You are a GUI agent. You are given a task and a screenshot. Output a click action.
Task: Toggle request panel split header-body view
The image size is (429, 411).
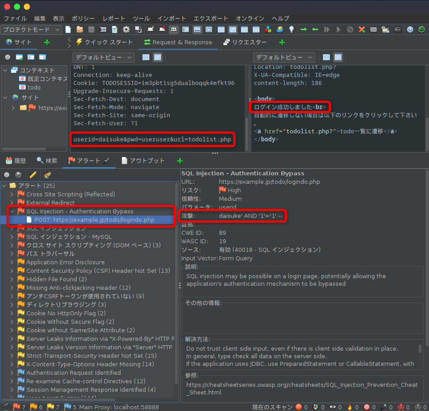point(146,57)
